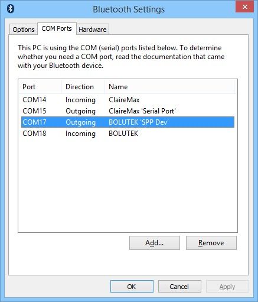Open the Hardware tab

(x=93, y=30)
